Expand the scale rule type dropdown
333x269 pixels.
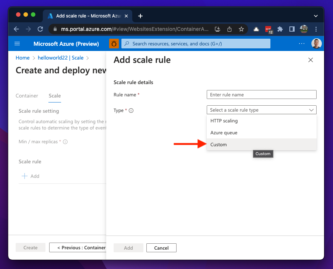click(261, 110)
